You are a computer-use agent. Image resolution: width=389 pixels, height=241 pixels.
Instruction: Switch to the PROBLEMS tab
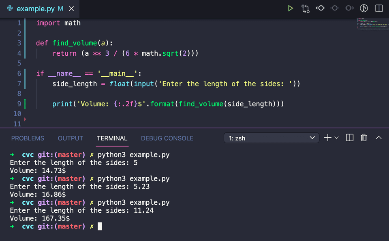(x=28, y=138)
